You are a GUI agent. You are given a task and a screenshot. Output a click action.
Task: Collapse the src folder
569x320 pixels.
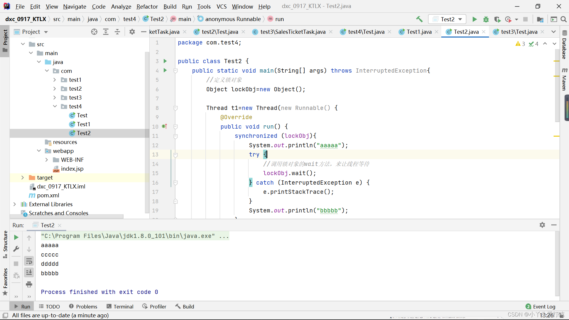tap(23, 44)
